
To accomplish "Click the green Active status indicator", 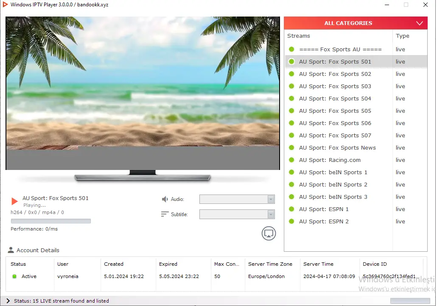I will click(14, 276).
